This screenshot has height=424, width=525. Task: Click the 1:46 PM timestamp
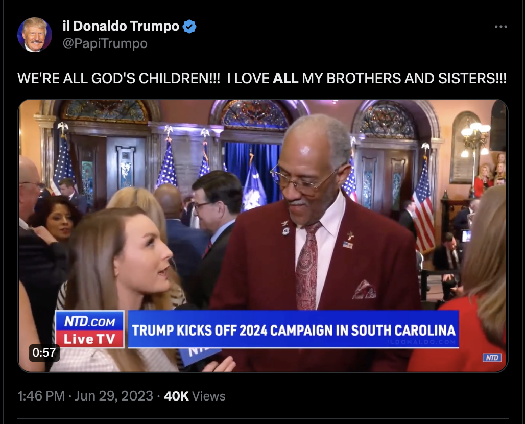[x=41, y=396]
